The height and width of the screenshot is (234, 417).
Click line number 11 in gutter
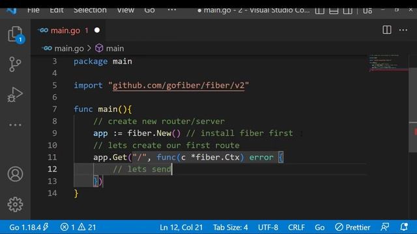(x=52, y=157)
